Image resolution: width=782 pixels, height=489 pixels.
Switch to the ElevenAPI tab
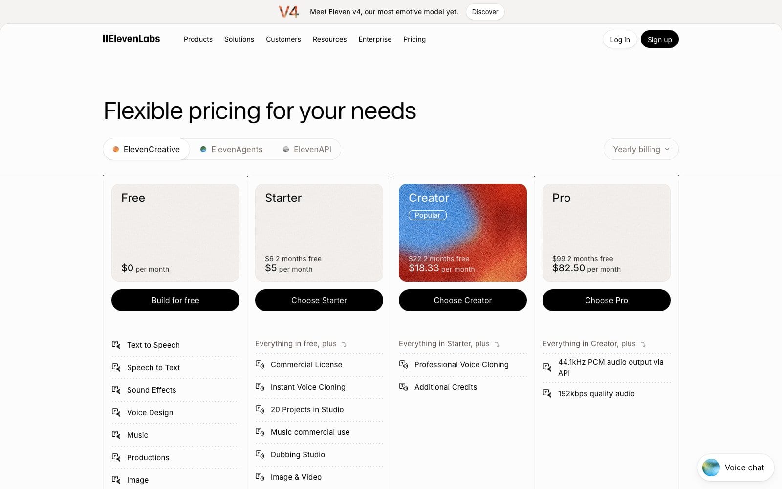click(x=307, y=149)
